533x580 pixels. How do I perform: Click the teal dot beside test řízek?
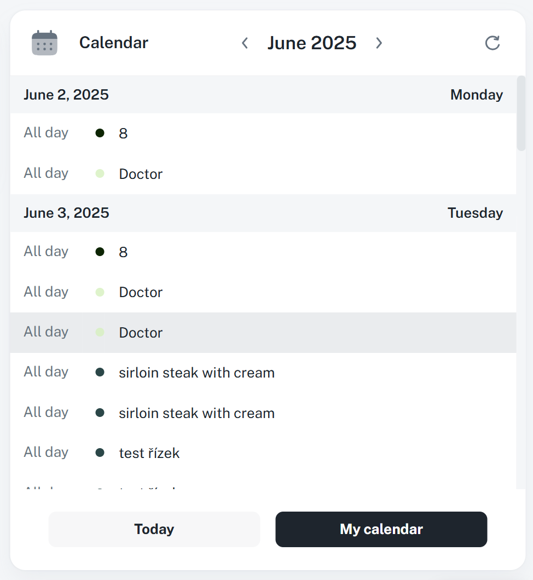(100, 453)
